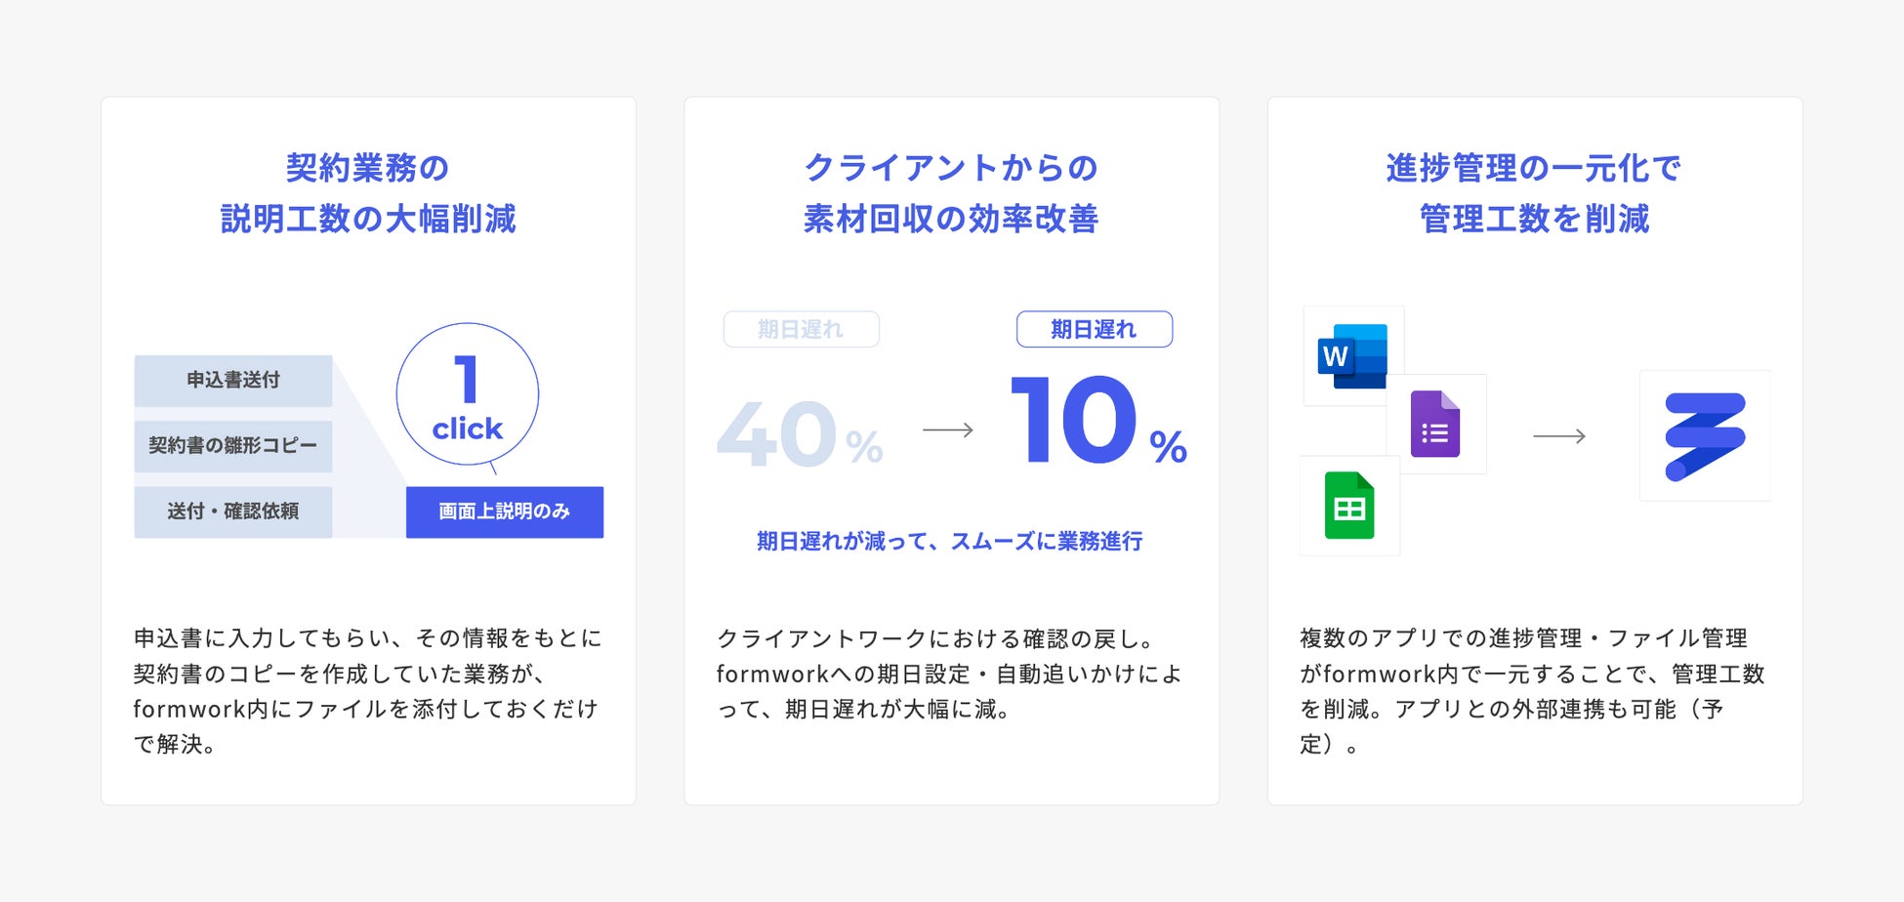Click the 申込書送付 box

(233, 380)
